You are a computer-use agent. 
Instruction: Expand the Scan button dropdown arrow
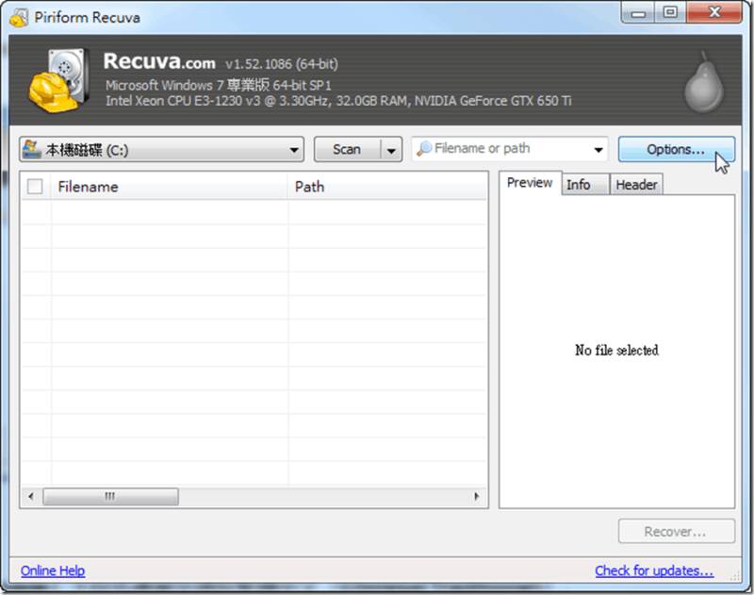[x=391, y=150]
